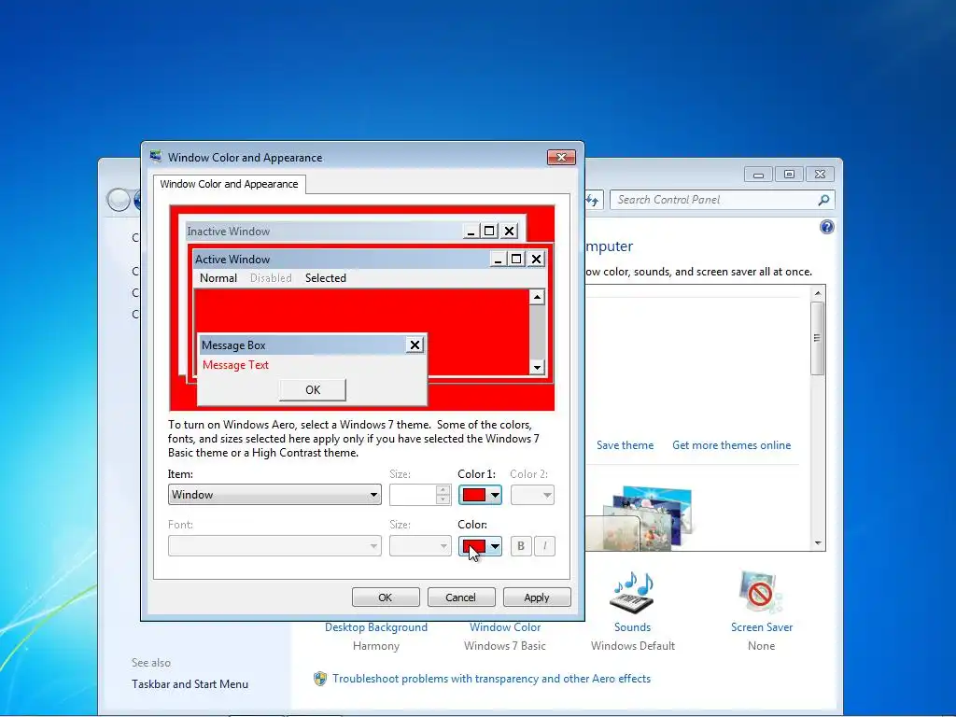Click the Active Window maximize icon in preview

click(516, 260)
